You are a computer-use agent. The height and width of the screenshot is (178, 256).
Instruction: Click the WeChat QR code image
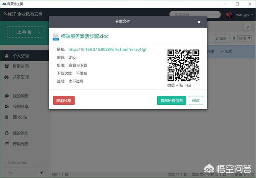[x=183, y=65]
